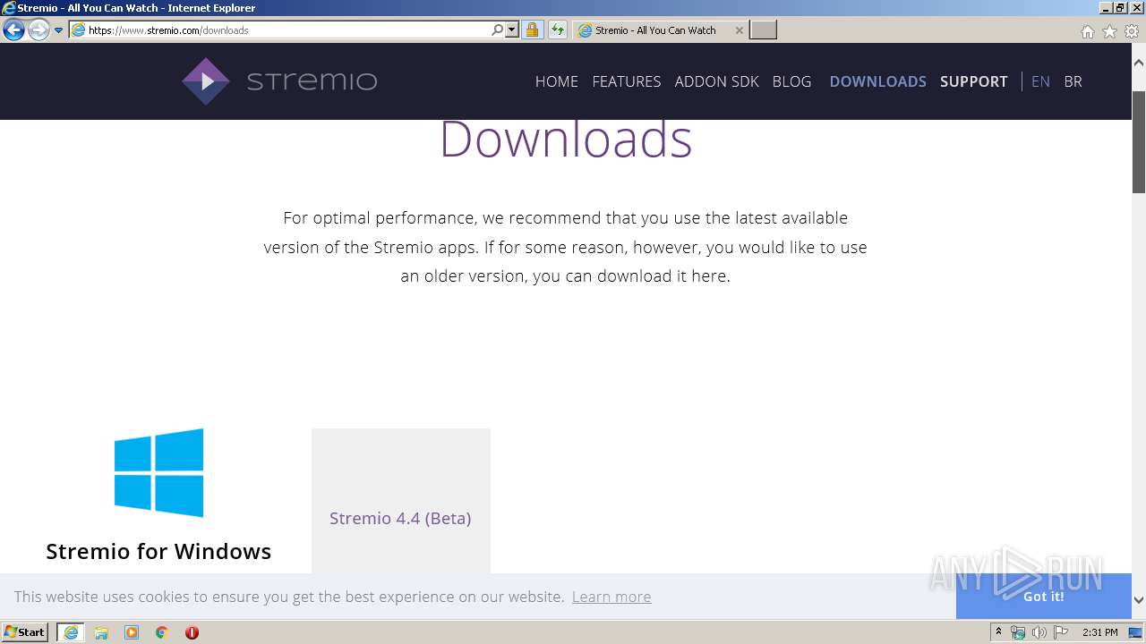Screen dimensions: 1146x644
Task: Open the Chrome taskbar icon
Action: [x=162, y=632]
